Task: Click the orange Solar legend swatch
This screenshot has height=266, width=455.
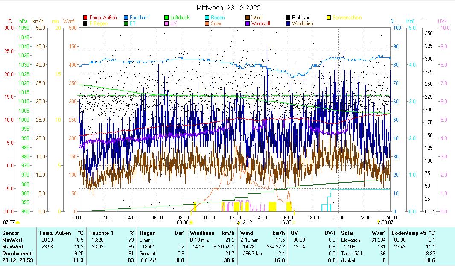Action: click(207, 23)
